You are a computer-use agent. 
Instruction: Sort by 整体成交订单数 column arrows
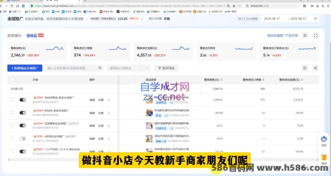[x=263, y=79]
